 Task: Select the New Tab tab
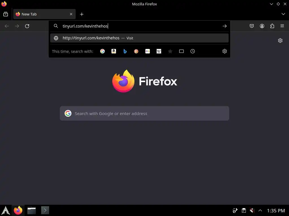tap(44, 14)
